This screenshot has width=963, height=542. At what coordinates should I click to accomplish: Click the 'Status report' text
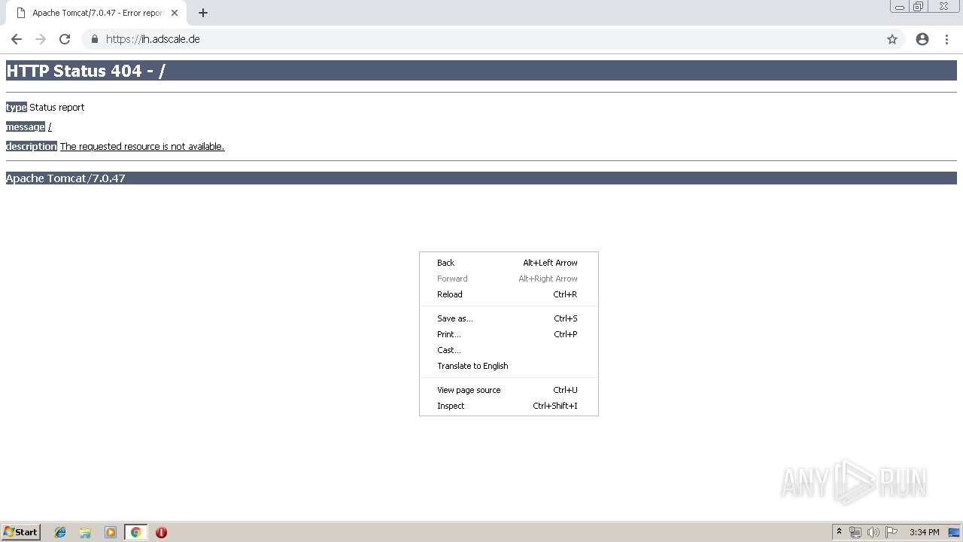tap(56, 107)
